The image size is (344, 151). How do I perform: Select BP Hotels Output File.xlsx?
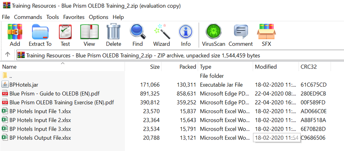40,138
